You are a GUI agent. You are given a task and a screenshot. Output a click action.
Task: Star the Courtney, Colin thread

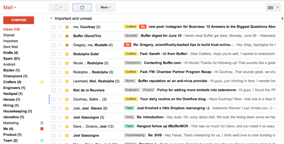tap(60, 99)
